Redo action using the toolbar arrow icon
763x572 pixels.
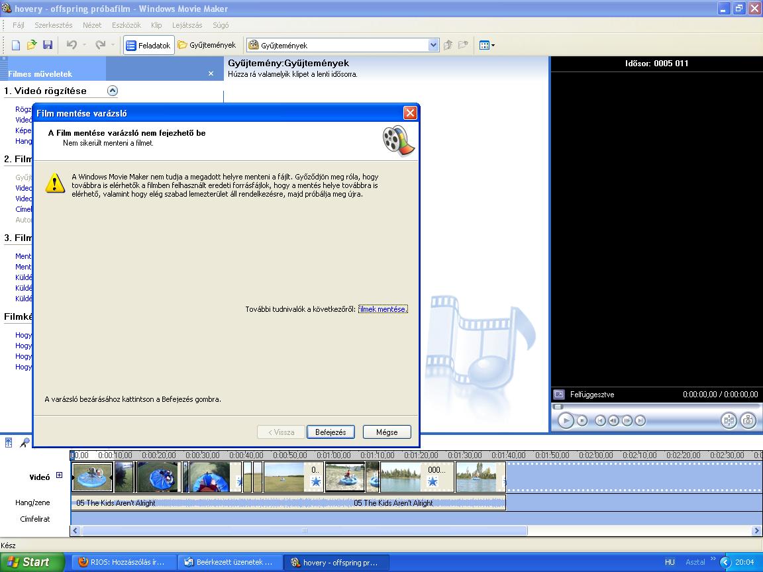(100, 45)
